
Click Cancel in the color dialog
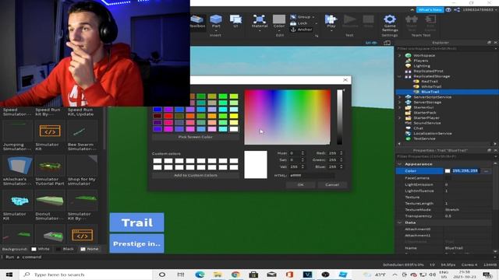pyautogui.click(x=332, y=185)
